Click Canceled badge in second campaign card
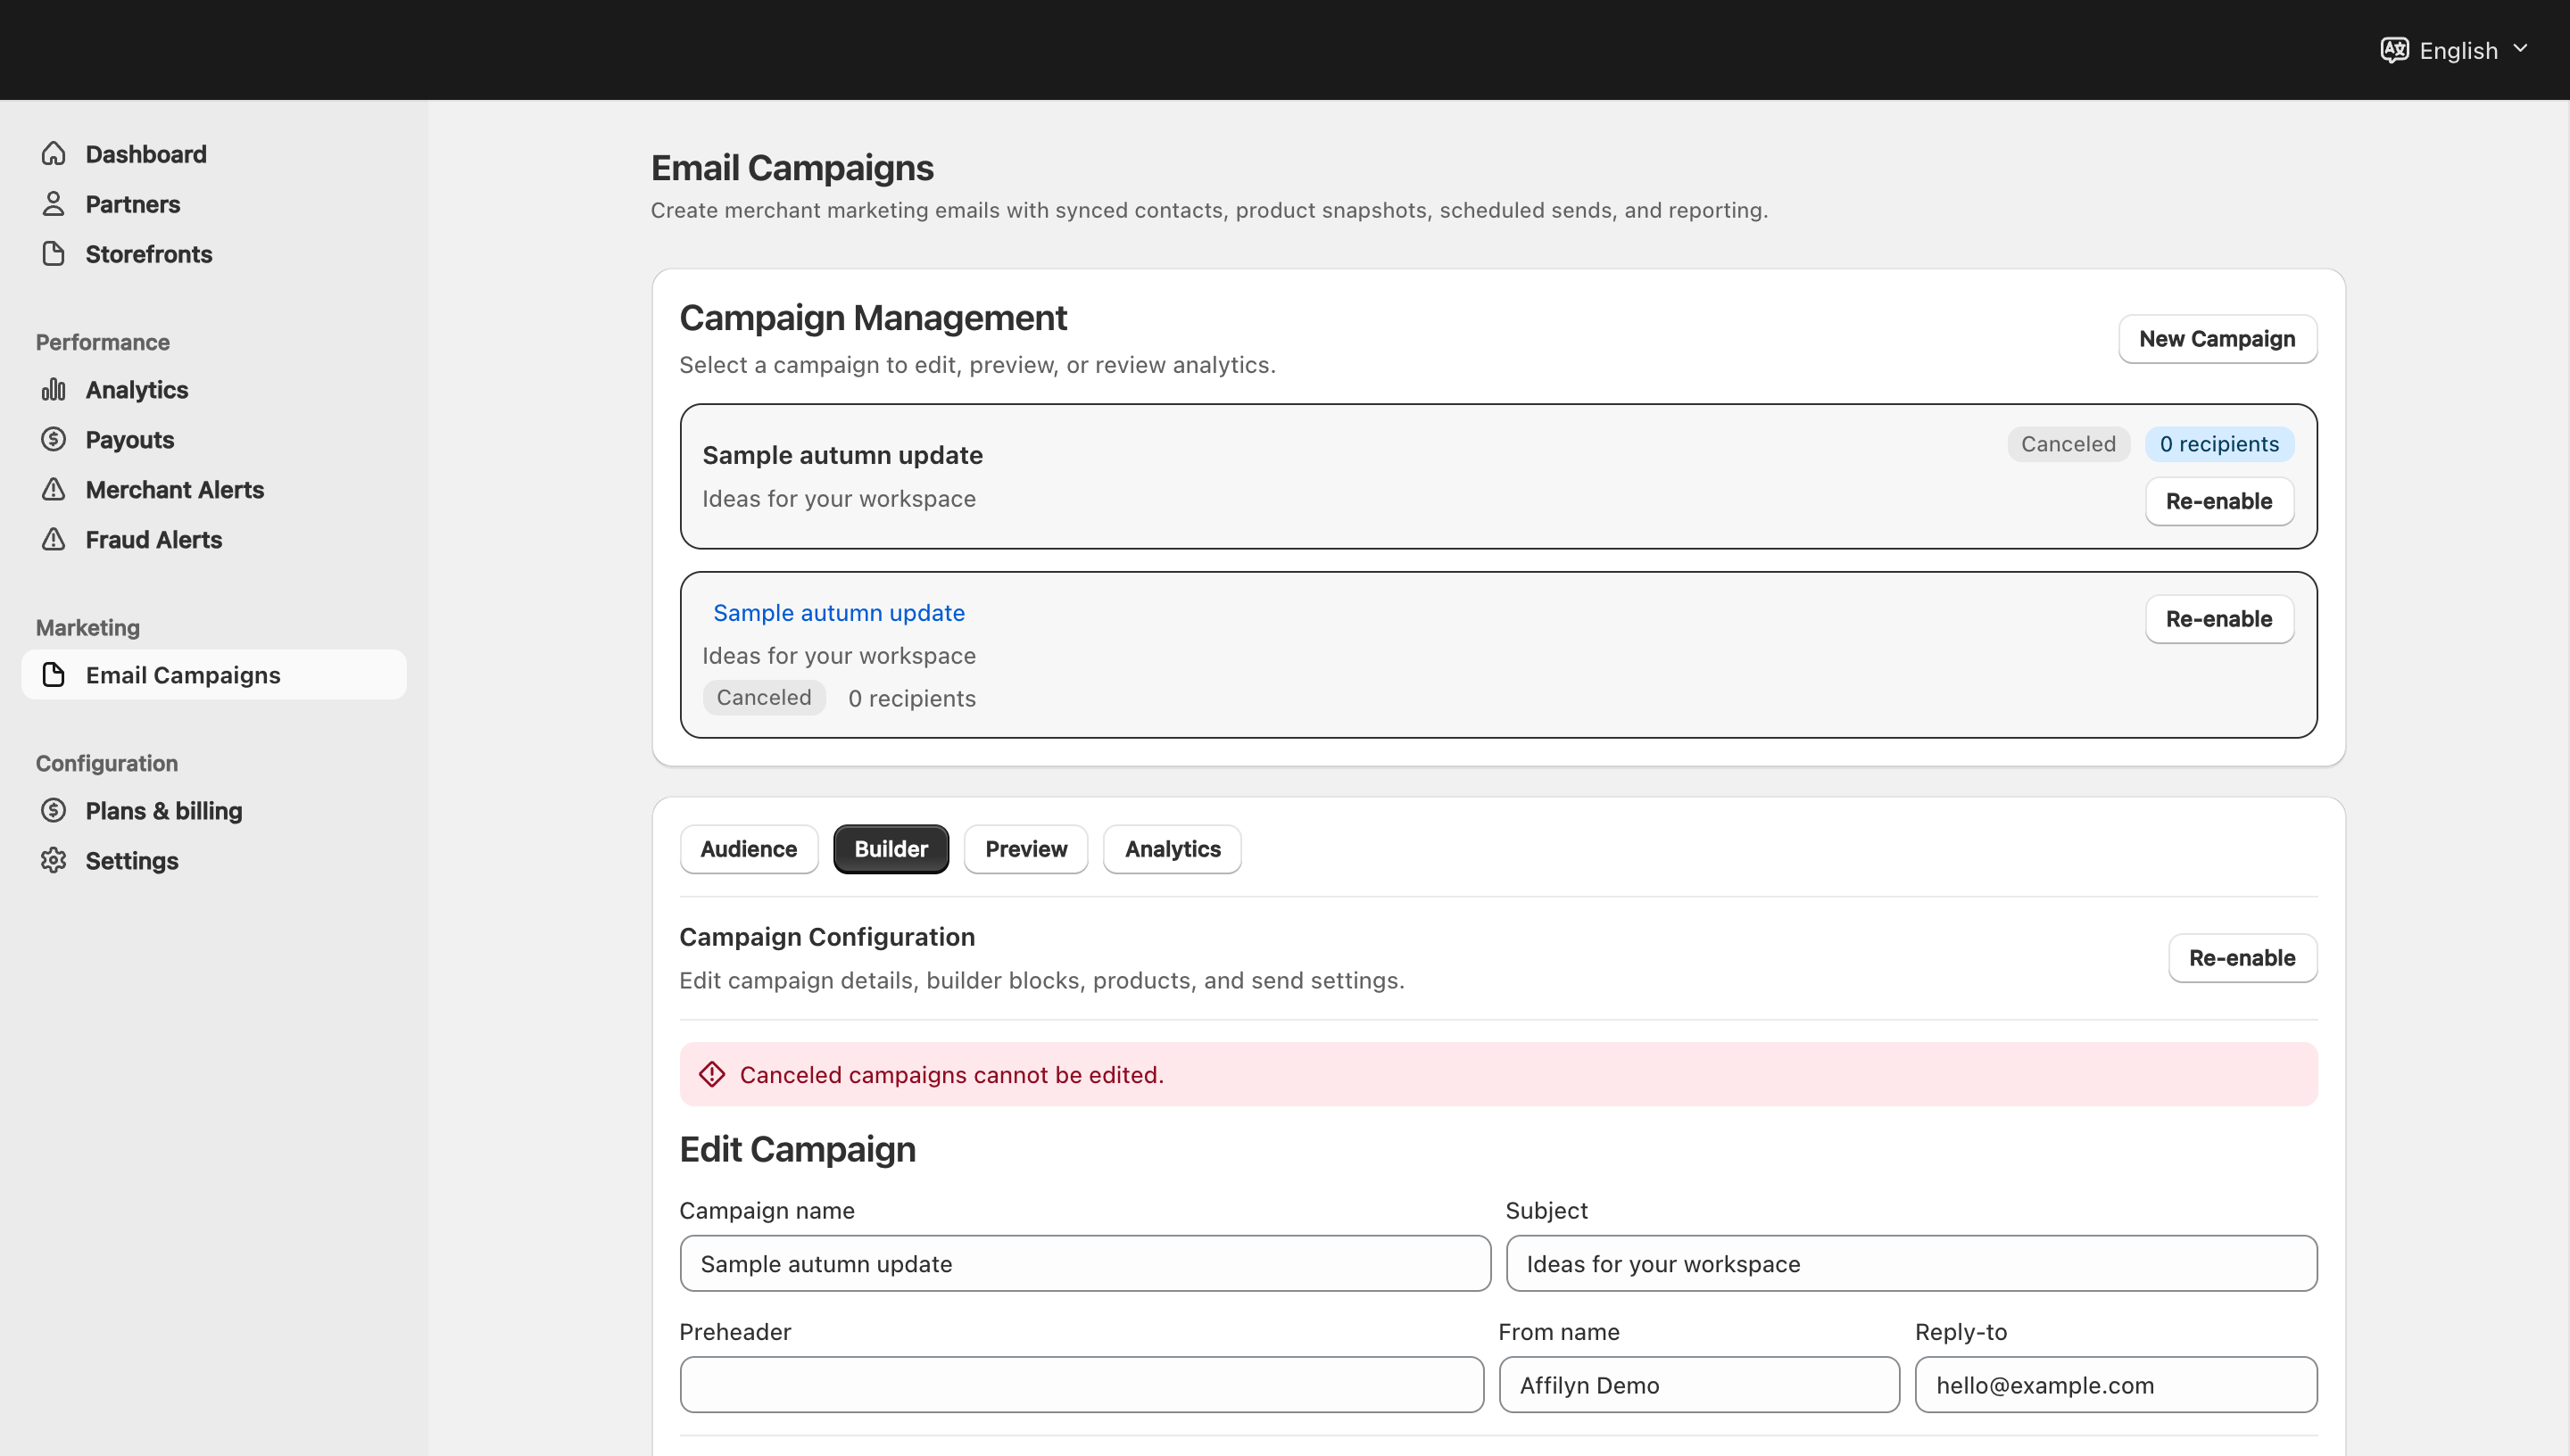This screenshot has height=1456, width=2570. coord(764,697)
